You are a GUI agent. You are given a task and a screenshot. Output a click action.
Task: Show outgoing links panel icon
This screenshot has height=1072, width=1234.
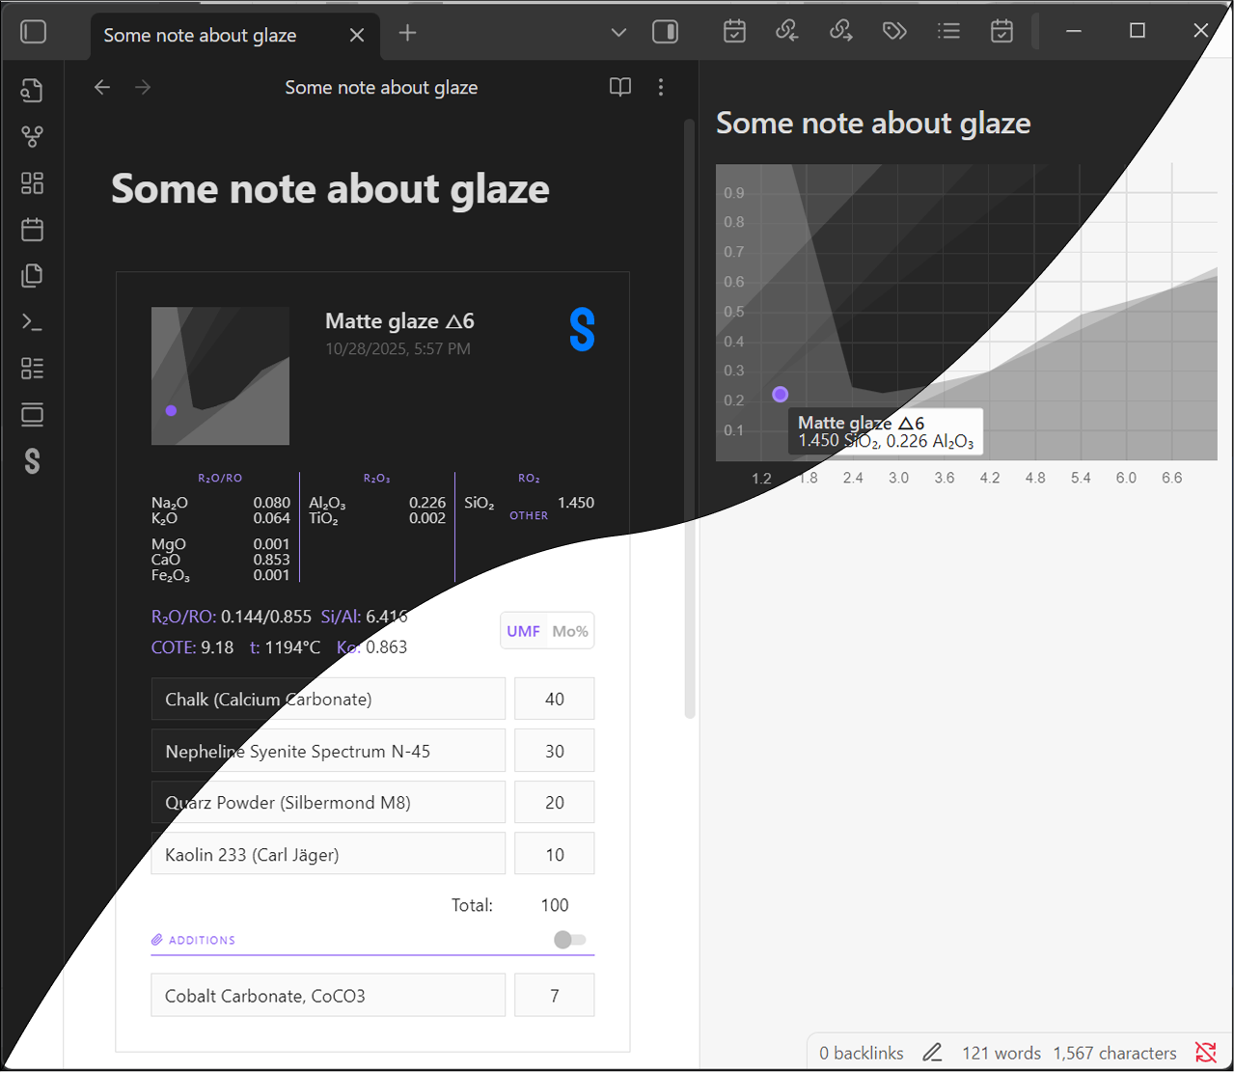[x=841, y=31]
